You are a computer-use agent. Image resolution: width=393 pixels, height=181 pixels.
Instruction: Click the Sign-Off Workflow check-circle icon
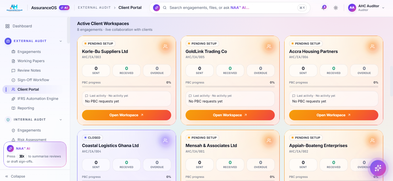tap(13, 80)
